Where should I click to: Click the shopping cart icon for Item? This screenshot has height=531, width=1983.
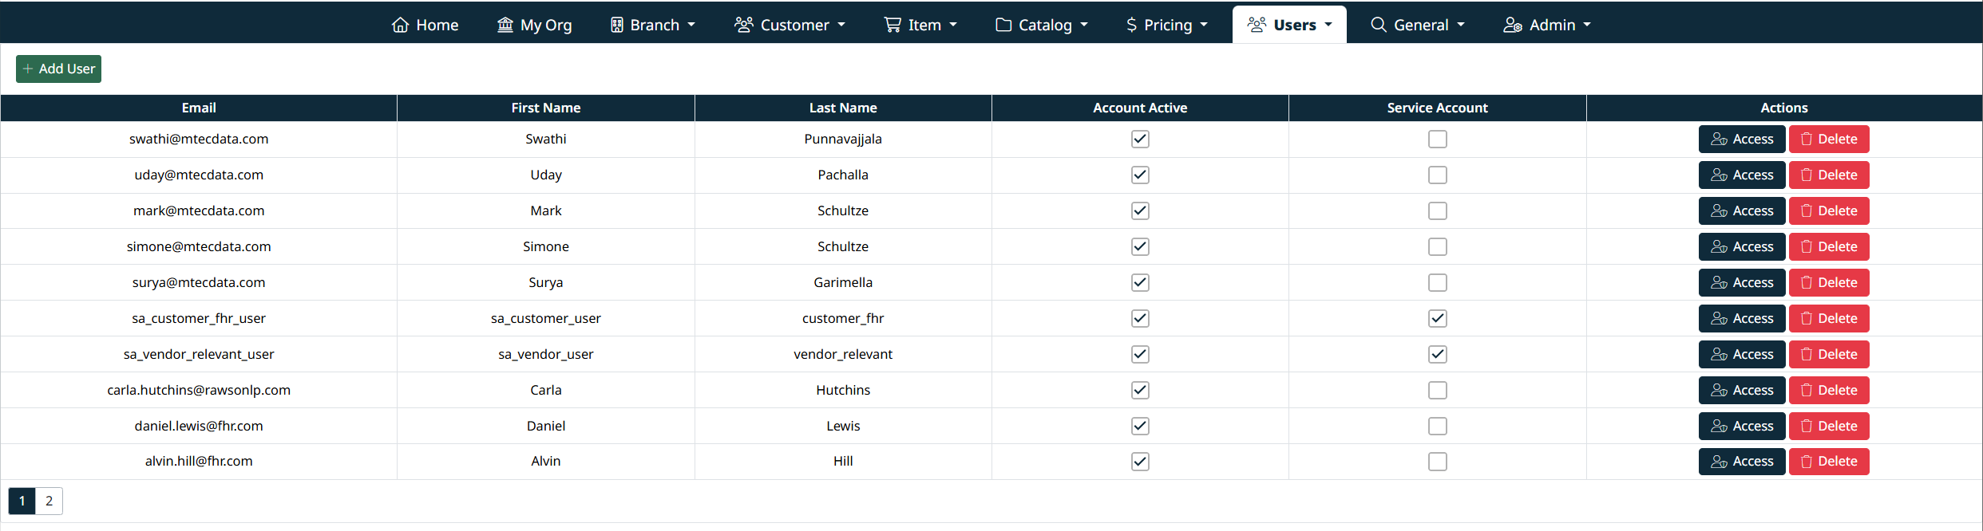pyautogui.click(x=892, y=25)
